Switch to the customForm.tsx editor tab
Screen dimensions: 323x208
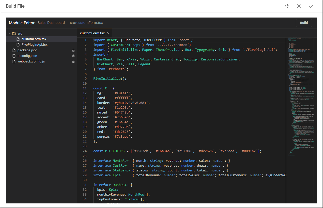tap(92, 33)
